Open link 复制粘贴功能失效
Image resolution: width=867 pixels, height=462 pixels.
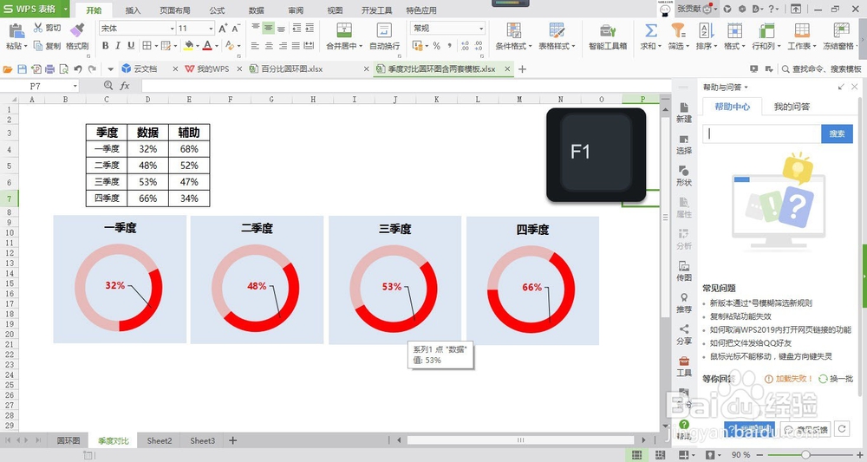740,316
